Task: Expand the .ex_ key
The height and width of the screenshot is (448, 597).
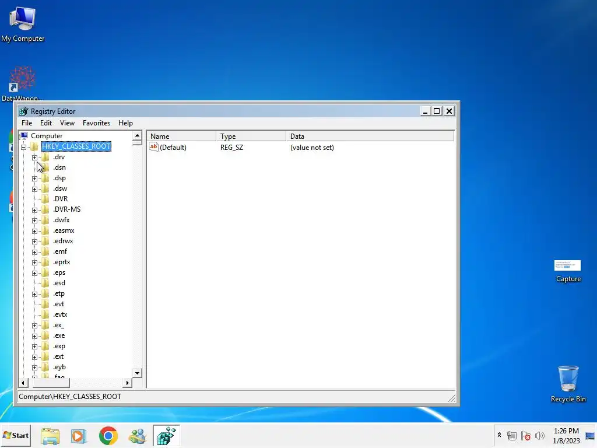Action: [34, 325]
